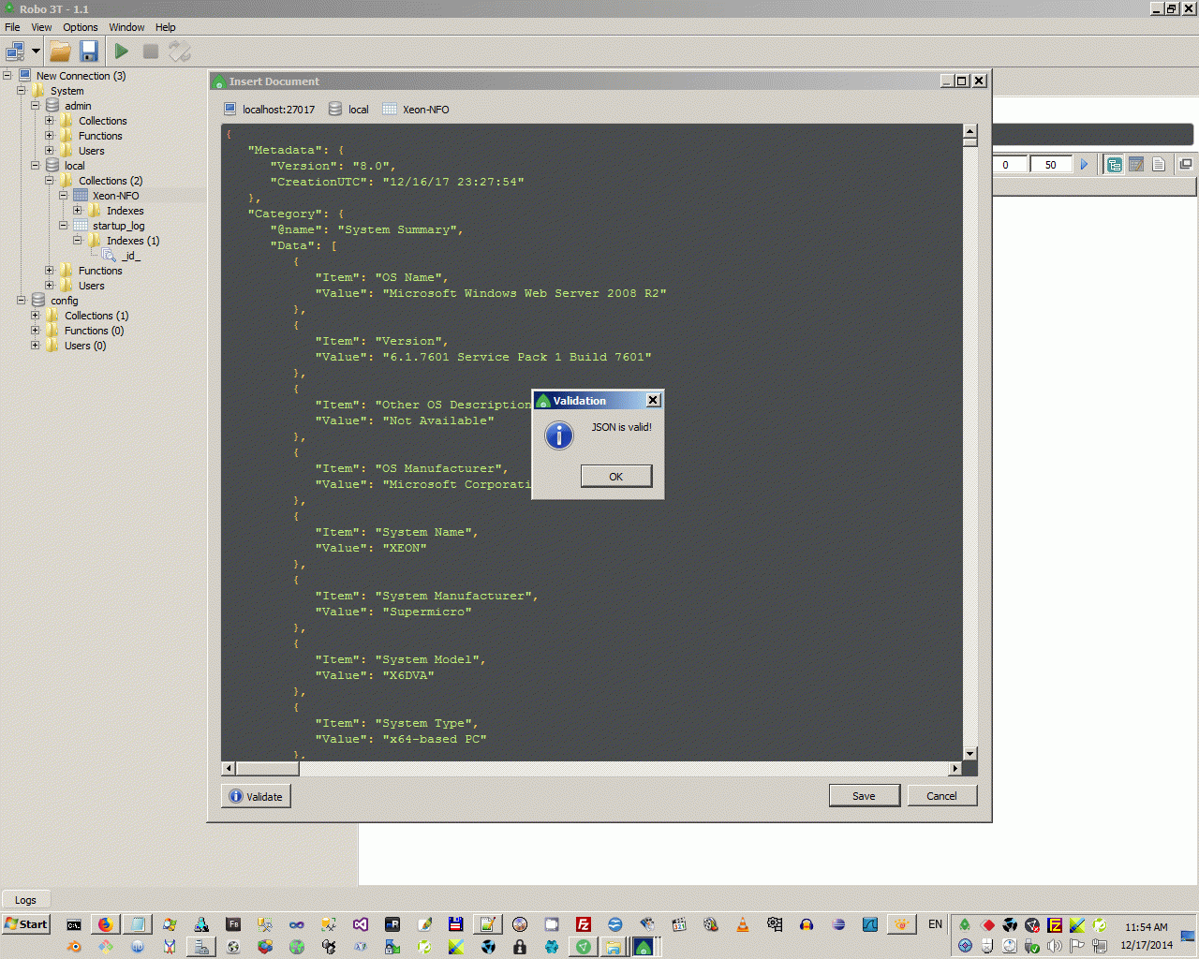This screenshot has width=1199, height=959.
Task: Collapse the startup_log collection node
Action: 64,226
